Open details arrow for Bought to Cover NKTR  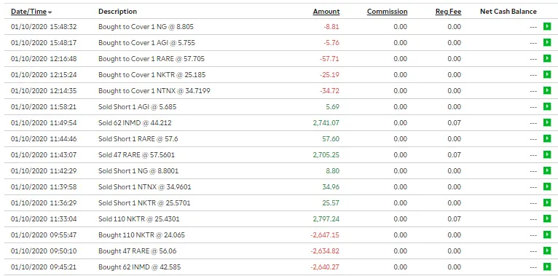point(547,75)
